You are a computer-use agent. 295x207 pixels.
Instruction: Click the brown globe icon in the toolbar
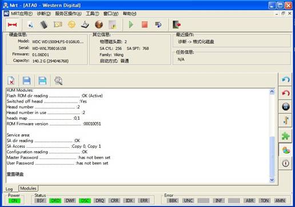[x=99, y=25]
